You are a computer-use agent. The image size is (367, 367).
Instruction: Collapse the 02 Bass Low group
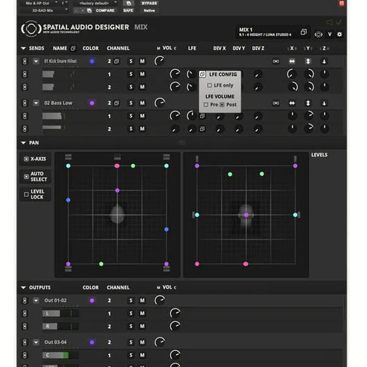click(x=36, y=103)
